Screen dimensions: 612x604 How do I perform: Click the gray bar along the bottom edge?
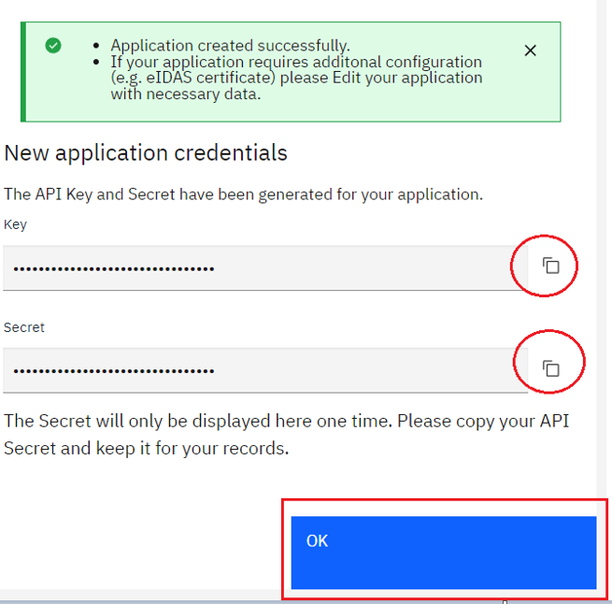pos(306,602)
